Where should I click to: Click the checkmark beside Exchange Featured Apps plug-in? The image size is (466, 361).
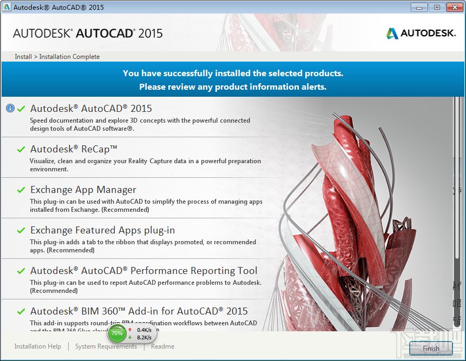(x=20, y=230)
